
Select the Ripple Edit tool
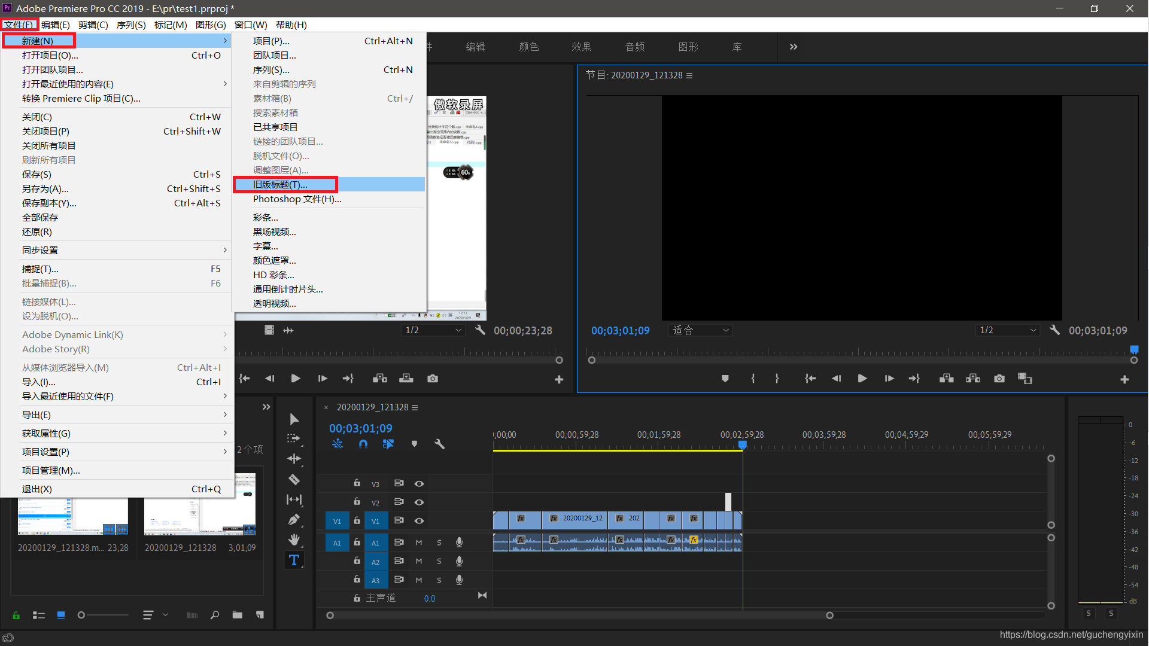pyautogui.click(x=294, y=459)
